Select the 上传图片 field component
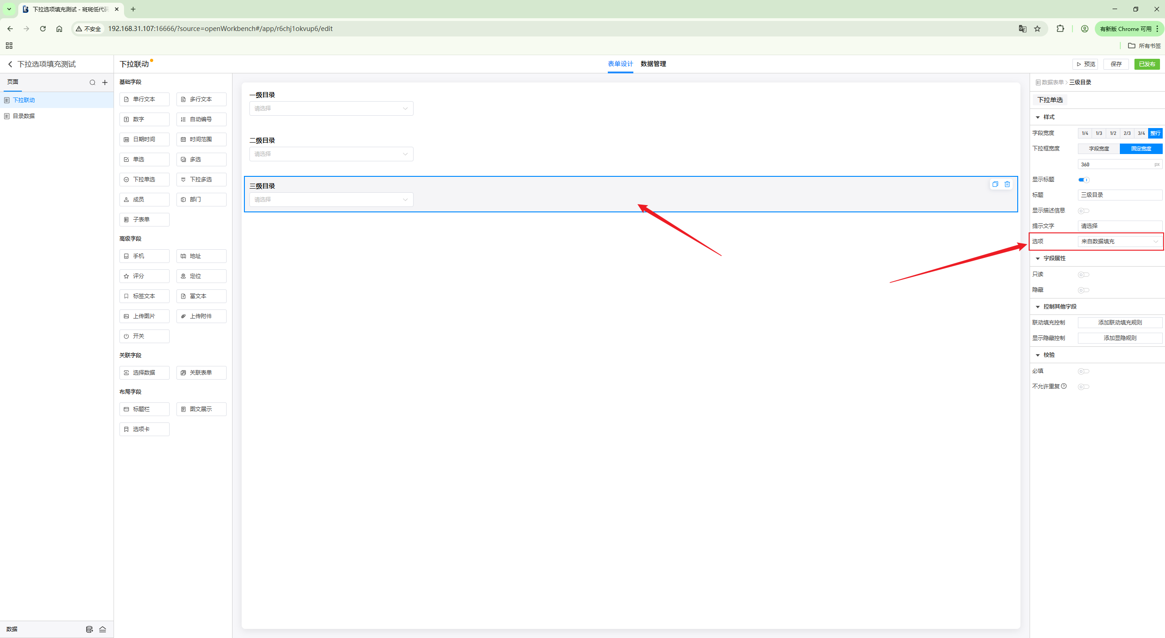 [x=145, y=316]
